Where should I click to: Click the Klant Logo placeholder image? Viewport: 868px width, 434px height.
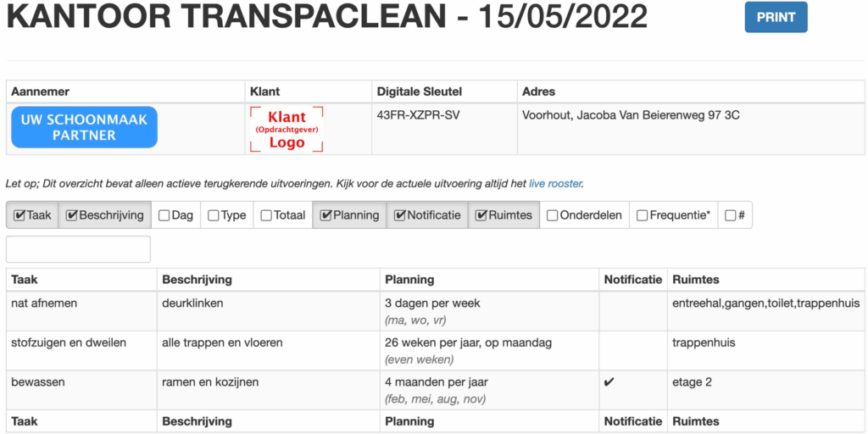click(x=287, y=130)
